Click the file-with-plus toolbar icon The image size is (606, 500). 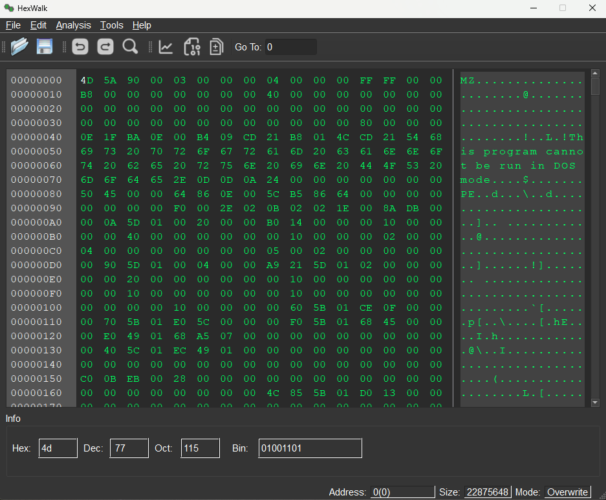(x=215, y=46)
